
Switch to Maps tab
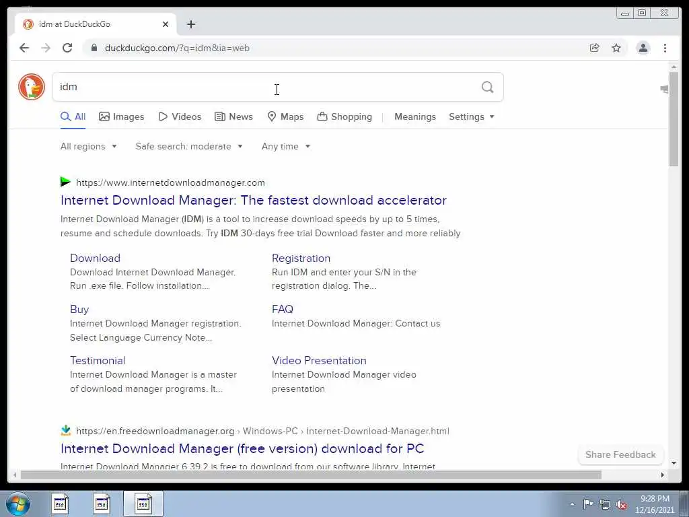point(285,116)
